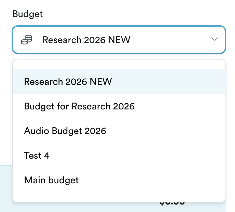Click the Budget field label
Screen dimensions: 235x212
pyautogui.click(x=28, y=14)
